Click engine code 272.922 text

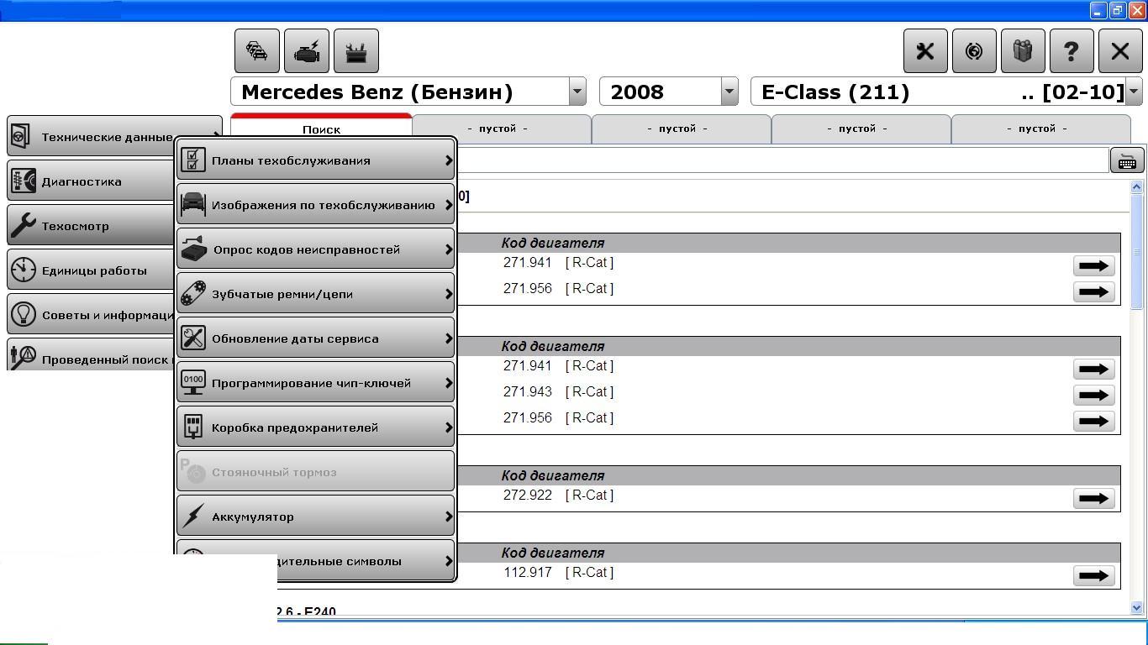point(528,495)
